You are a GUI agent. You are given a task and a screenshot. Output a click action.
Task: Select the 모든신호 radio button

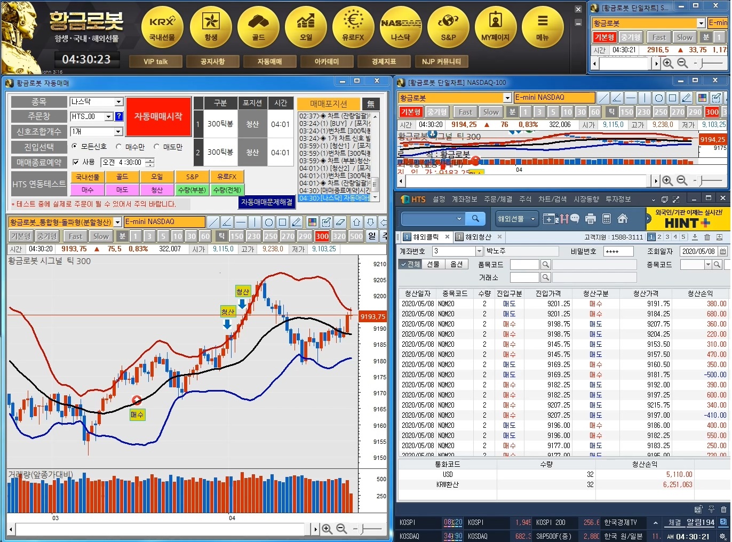pyautogui.click(x=74, y=146)
